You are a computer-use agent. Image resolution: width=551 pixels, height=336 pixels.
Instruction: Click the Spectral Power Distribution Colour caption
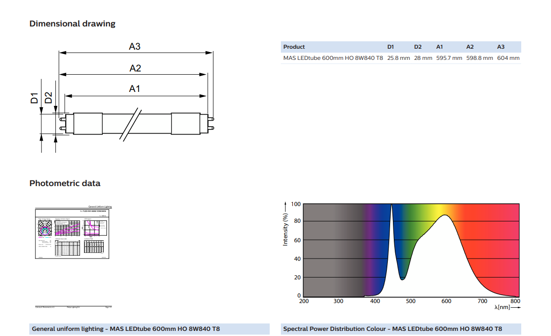tap(392, 329)
